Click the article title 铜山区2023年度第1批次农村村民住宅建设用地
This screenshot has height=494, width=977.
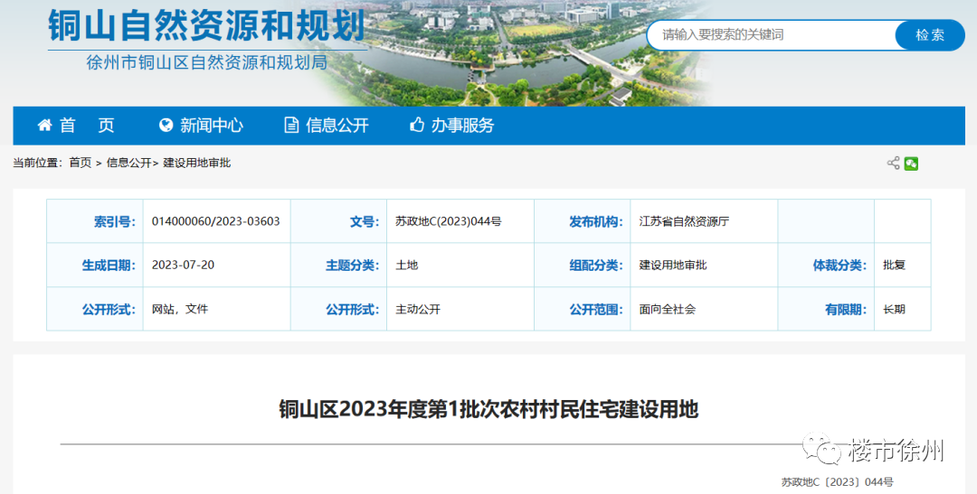(x=488, y=410)
